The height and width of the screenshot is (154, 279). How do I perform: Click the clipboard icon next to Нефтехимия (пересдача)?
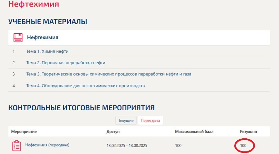[x=16, y=146]
